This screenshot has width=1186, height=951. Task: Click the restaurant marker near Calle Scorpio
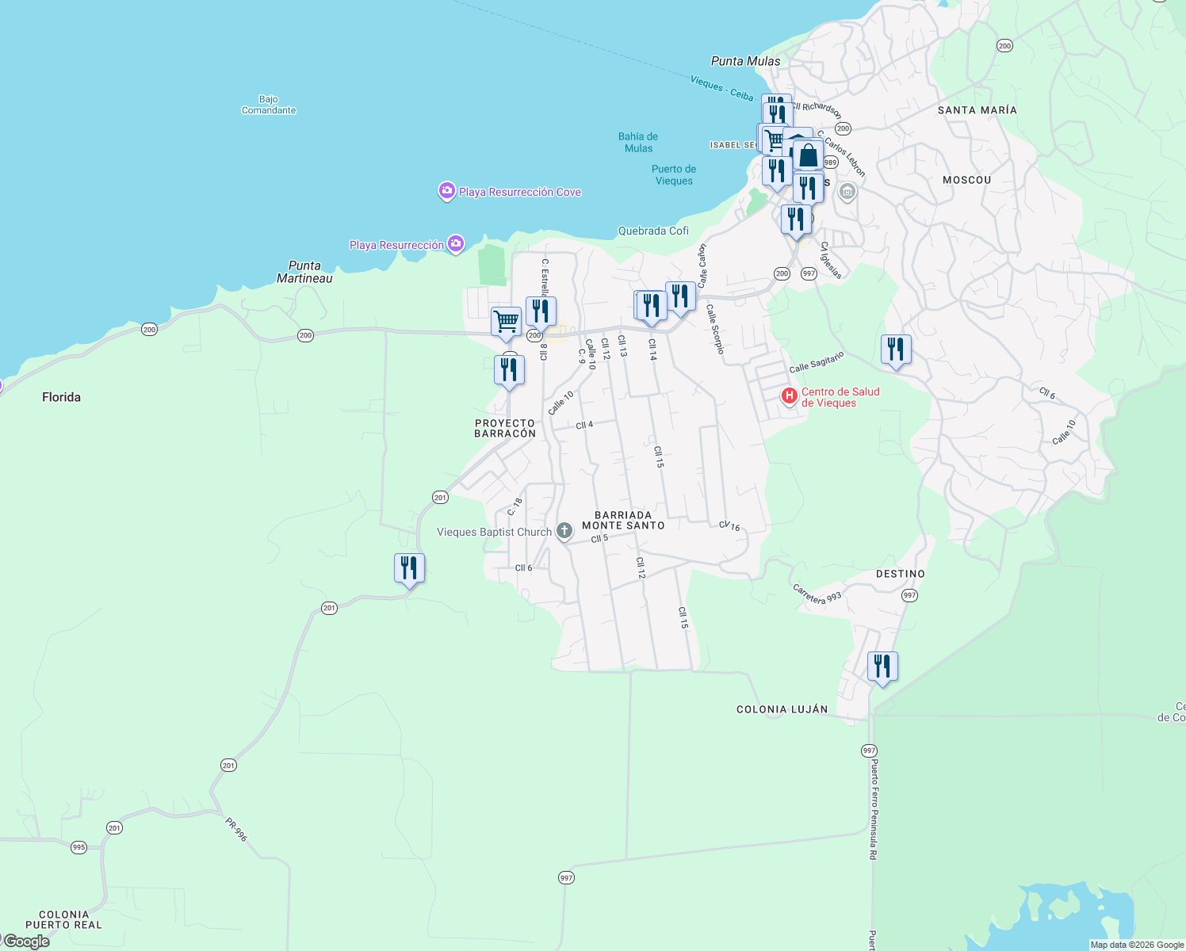point(681,296)
